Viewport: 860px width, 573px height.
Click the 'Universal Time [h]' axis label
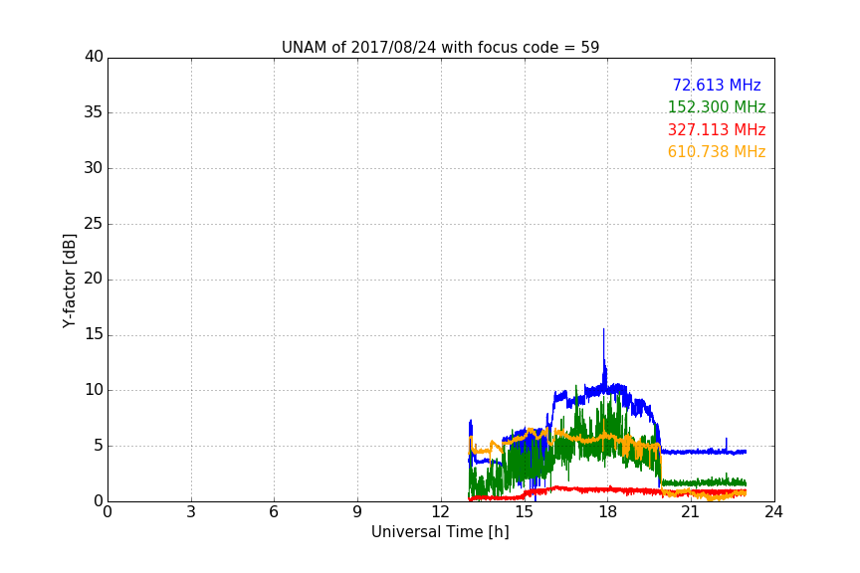440,532
